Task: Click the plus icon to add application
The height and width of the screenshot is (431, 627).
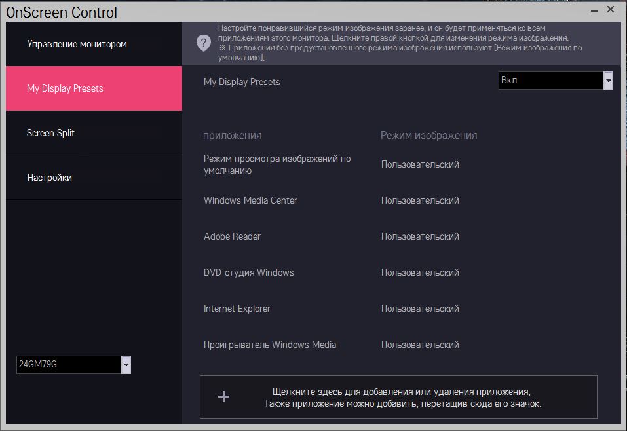Action: click(223, 396)
